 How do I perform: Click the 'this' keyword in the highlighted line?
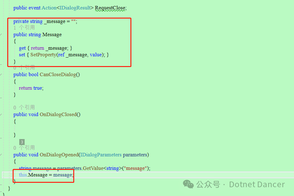click(x=23, y=175)
